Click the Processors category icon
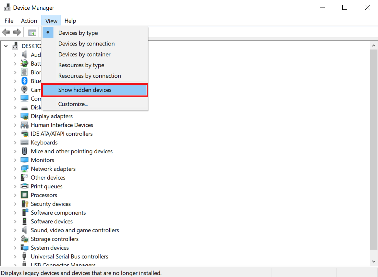This screenshot has height=277, width=378. 25,195
